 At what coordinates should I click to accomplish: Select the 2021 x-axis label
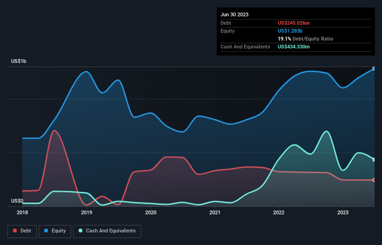click(214, 212)
